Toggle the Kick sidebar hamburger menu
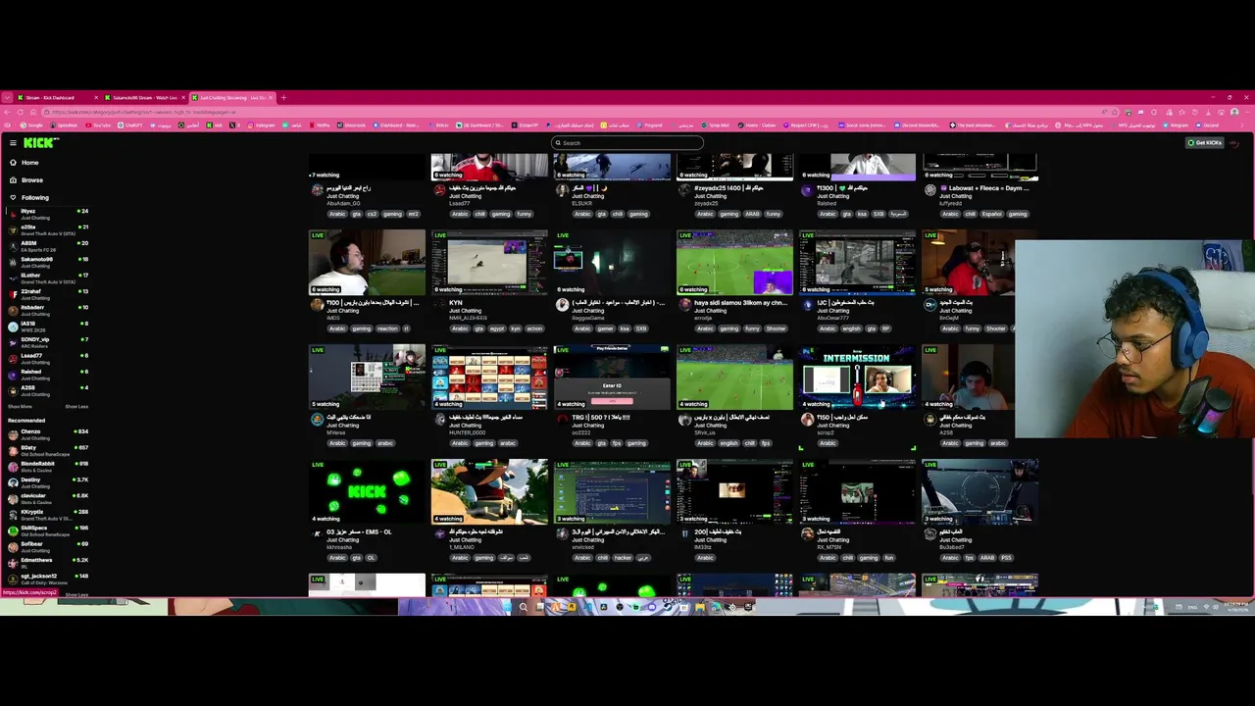This screenshot has height=706, width=1255. coord(12,143)
